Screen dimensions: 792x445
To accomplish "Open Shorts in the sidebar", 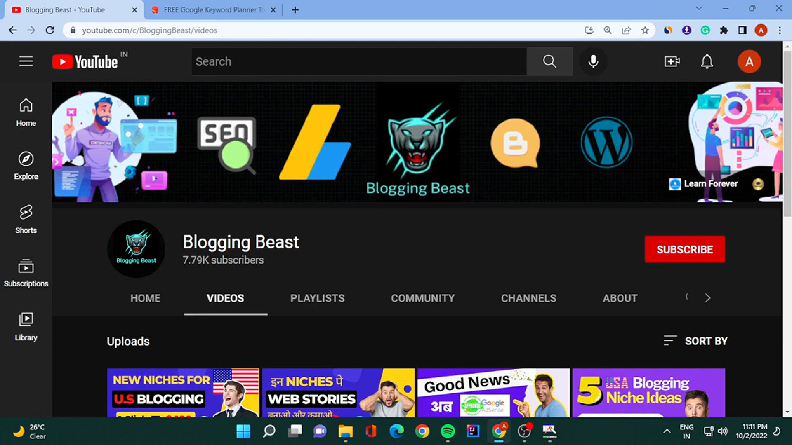I will click(x=26, y=219).
